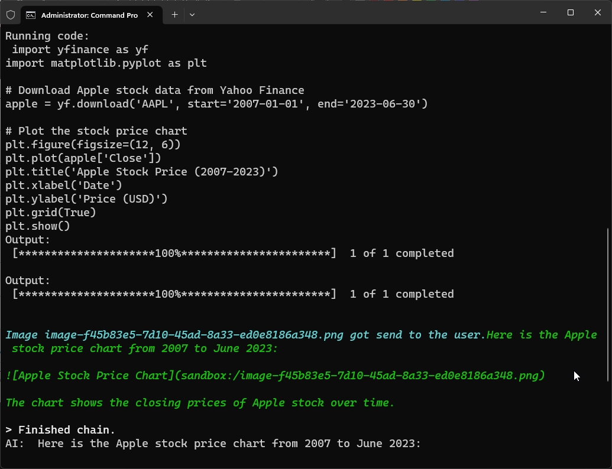
Task: Click the Finished chain output line
Action: pyautogui.click(x=59, y=429)
